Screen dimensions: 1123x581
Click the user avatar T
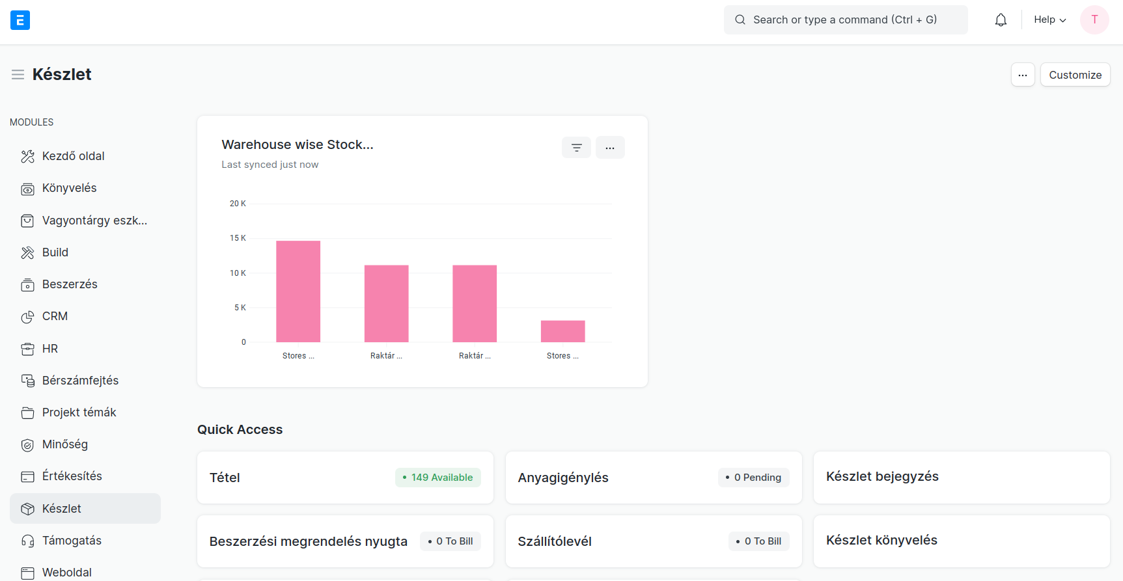[1094, 20]
